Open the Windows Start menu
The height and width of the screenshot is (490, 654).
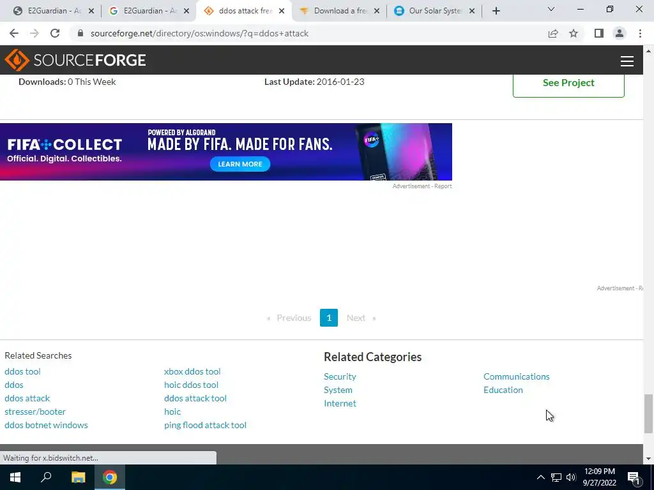tap(15, 477)
